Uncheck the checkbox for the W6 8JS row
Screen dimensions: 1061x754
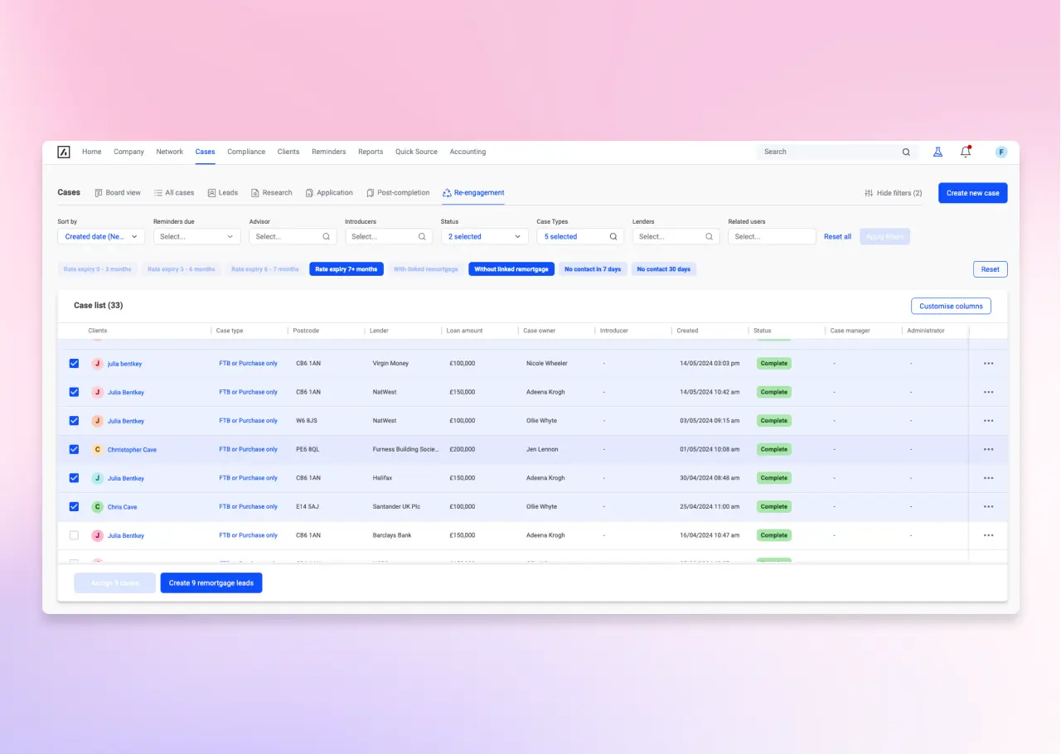click(74, 421)
